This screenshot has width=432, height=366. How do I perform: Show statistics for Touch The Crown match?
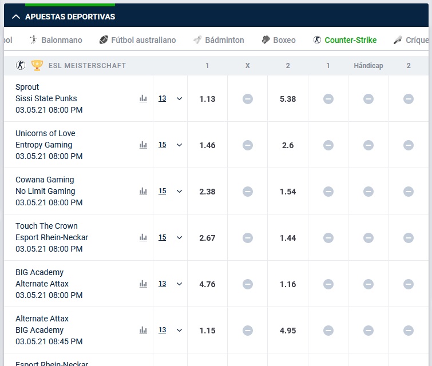143,237
